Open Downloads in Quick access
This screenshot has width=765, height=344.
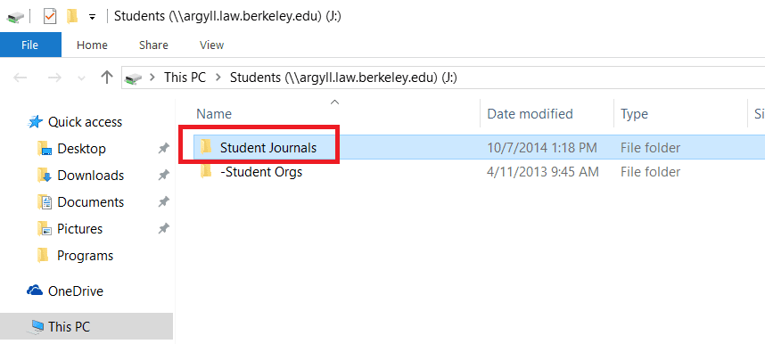click(x=90, y=176)
